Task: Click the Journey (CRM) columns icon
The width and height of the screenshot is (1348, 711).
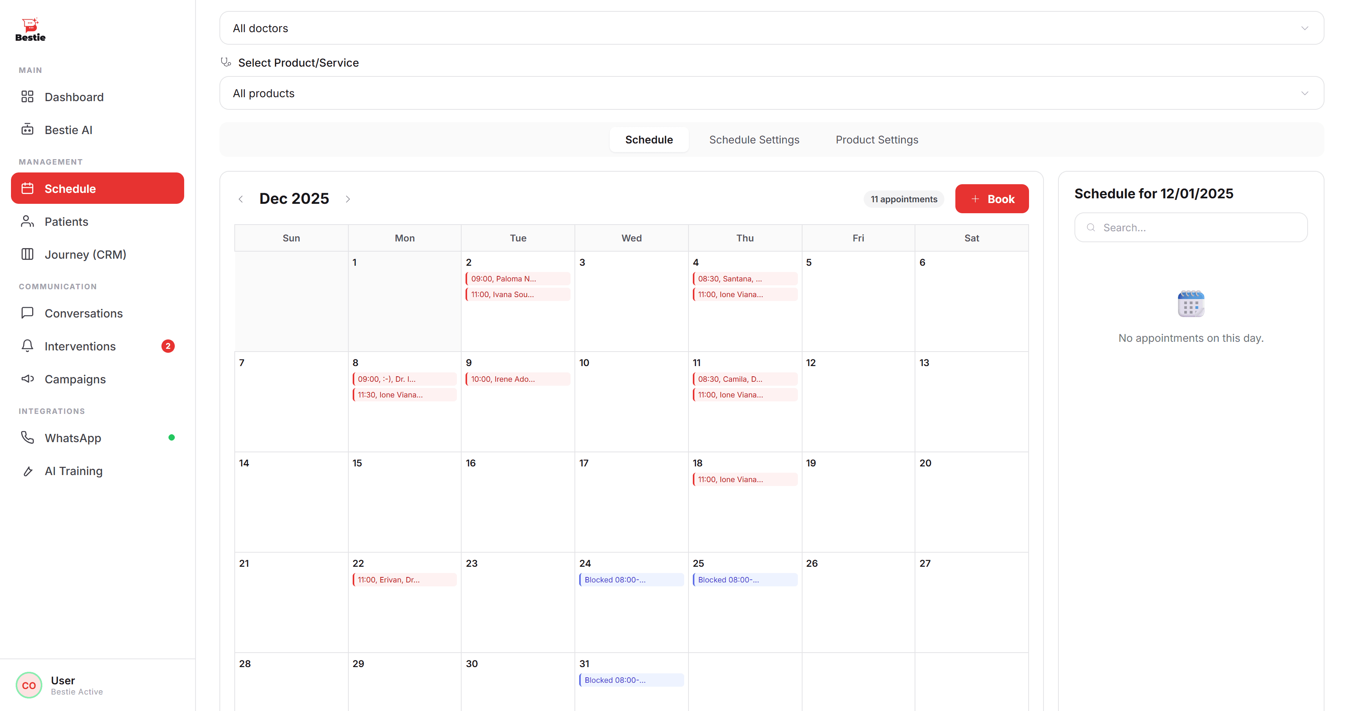Action: pos(27,254)
